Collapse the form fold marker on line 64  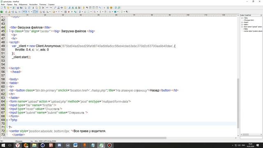point(7,102)
